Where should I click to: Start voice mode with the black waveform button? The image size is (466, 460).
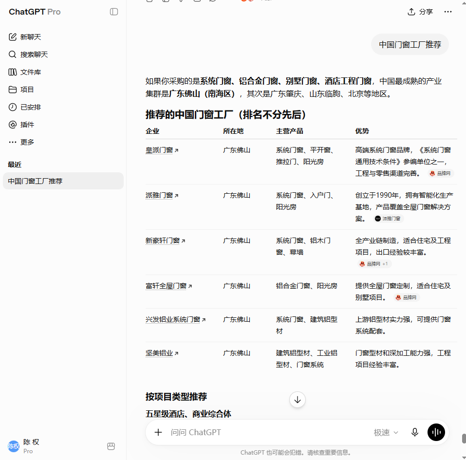(436, 432)
